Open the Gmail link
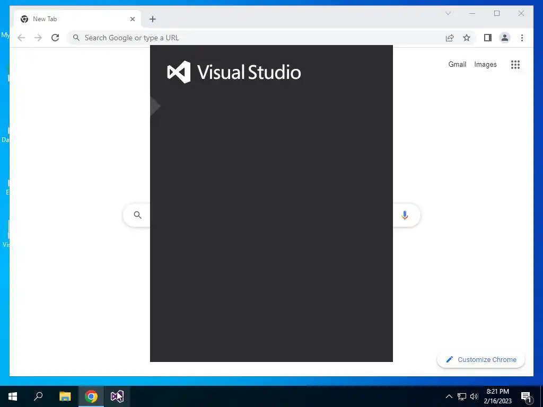 pyautogui.click(x=457, y=64)
